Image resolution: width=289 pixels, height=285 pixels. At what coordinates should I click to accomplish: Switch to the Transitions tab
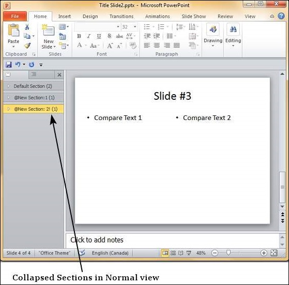coord(121,17)
